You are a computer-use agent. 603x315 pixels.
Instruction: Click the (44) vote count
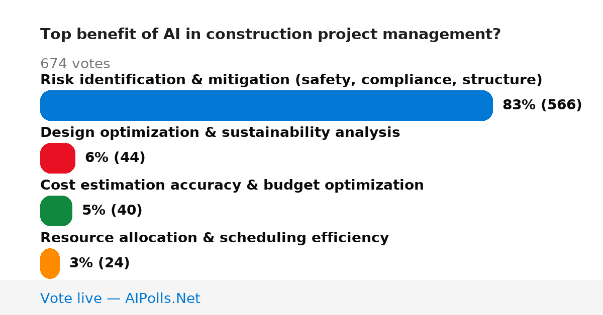pyautogui.click(x=130, y=158)
